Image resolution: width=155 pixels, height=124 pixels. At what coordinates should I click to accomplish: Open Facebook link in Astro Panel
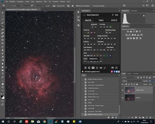pyautogui.click(x=114, y=72)
